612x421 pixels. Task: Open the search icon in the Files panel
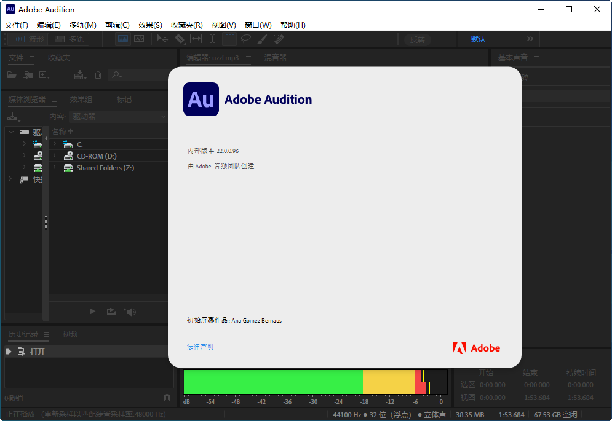click(116, 75)
